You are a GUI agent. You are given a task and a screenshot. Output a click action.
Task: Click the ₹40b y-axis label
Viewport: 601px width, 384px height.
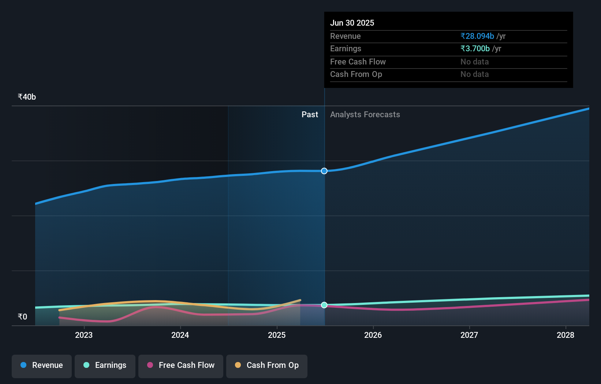pyautogui.click(x=27, y=97)
